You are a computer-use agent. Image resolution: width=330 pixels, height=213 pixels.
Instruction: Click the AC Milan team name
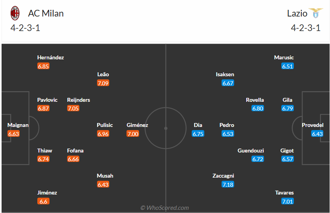point(46,13)
